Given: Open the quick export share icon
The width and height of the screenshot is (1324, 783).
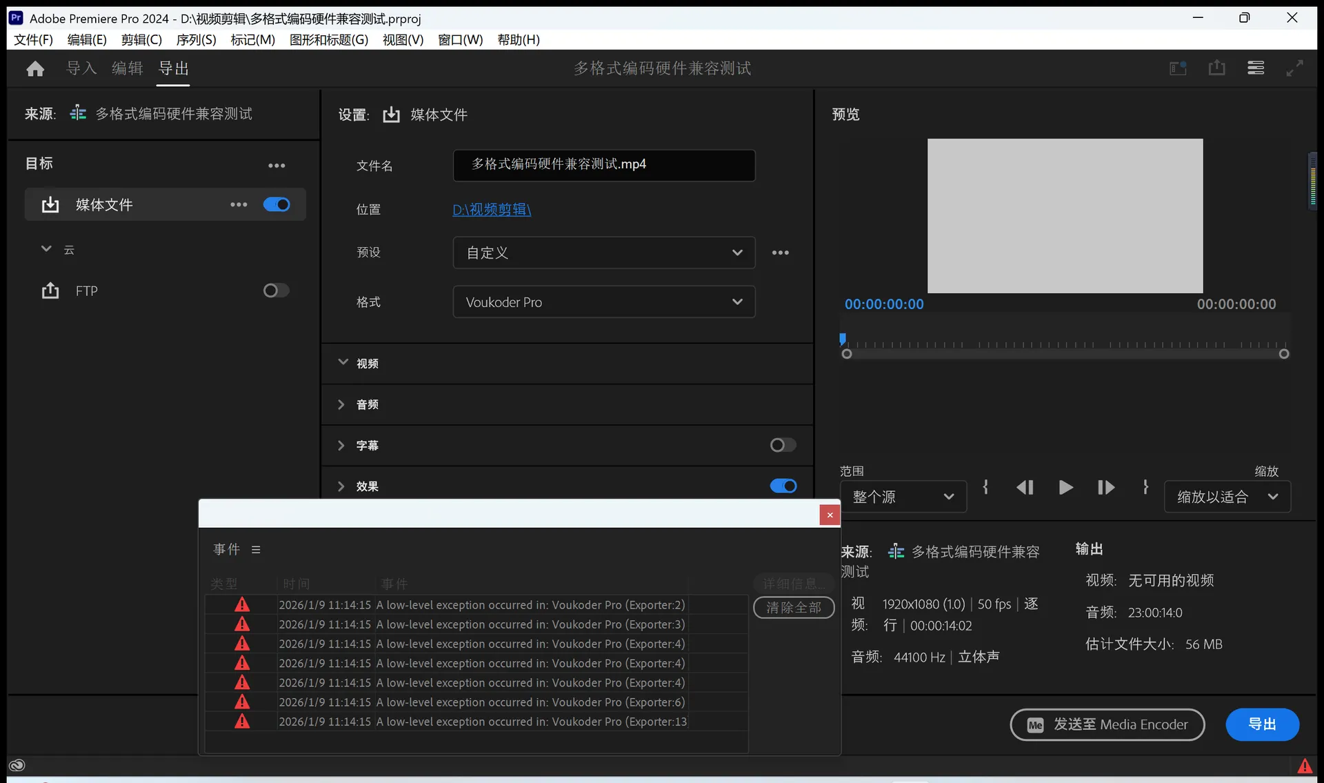Looking at the screenshot, I should tap(1216, 68).
